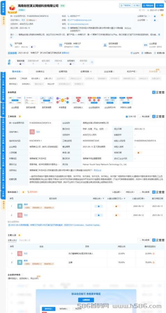Image resolution: width=166 pixels, height=313 pixels.
Task: Click the company logo avatar at top
Action: pyautogui.click(x=12, y=8)
